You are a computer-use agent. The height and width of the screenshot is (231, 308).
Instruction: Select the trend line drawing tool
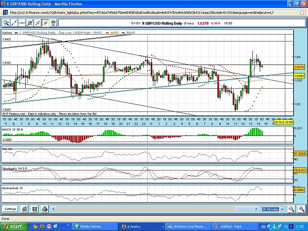click(14, 23)
